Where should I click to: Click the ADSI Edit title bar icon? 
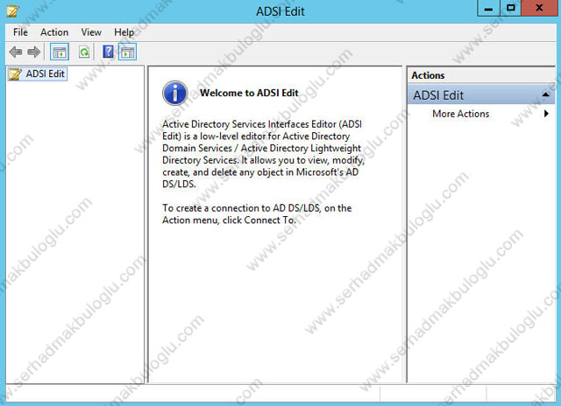[x=12, y=11]
